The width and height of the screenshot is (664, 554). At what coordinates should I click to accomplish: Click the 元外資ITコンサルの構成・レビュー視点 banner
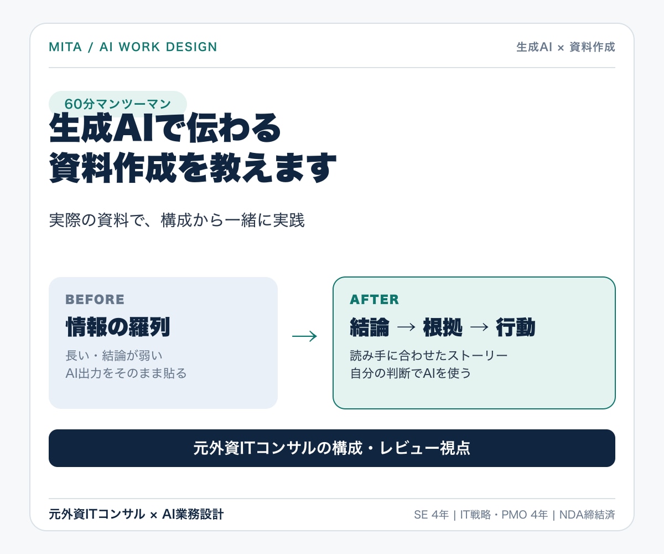click(332, 448)
